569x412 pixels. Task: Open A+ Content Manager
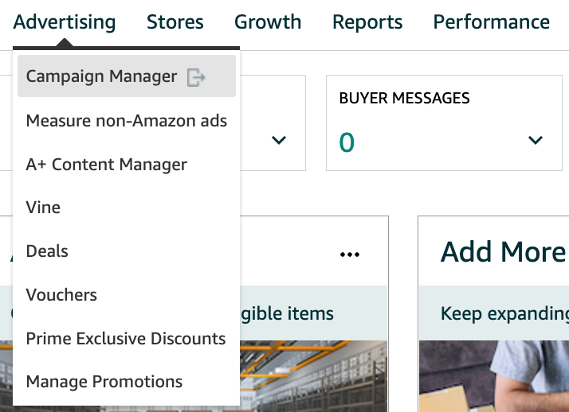coord(107,165)
